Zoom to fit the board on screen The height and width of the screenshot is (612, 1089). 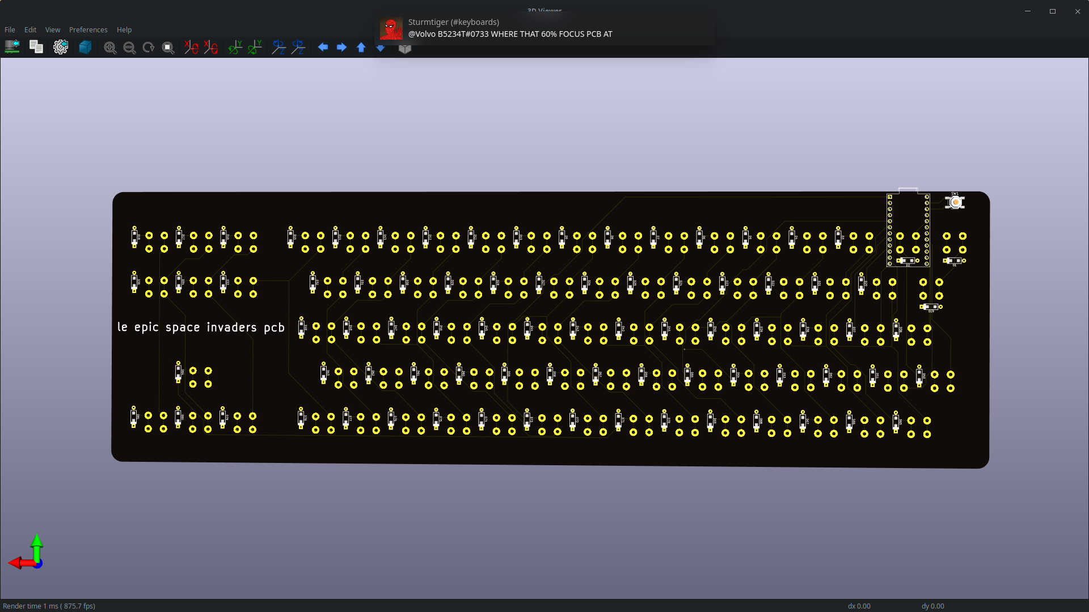(x=167, y=48)
